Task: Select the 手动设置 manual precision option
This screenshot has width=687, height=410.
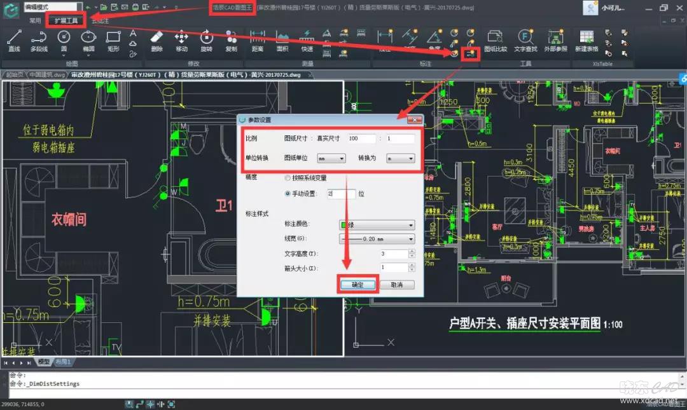Action: 288,194
